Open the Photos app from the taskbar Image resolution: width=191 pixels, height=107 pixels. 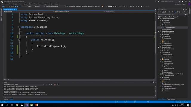tap(22, 105)
